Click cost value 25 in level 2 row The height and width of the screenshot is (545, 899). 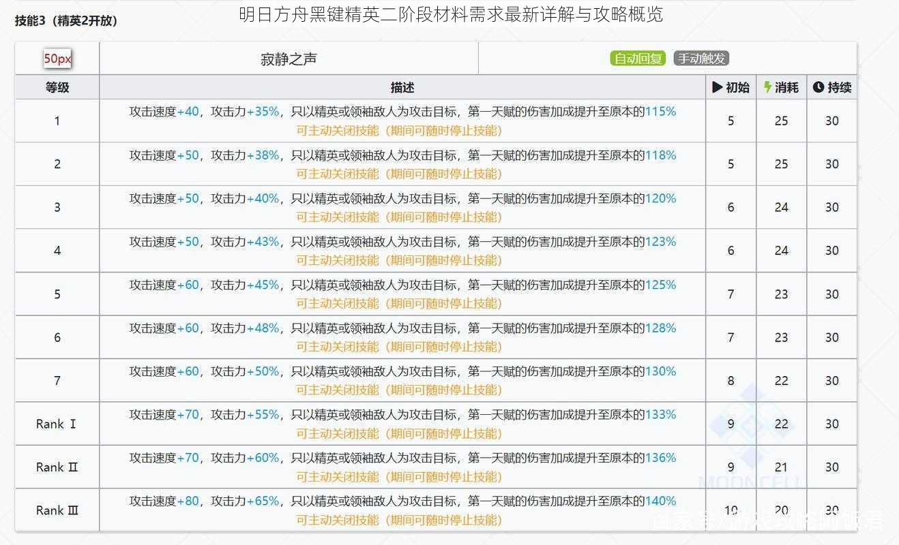[x=782, y=164]
